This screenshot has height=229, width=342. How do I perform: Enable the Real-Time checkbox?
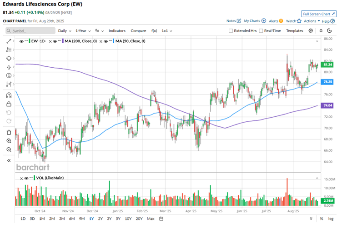pos(261,31)
